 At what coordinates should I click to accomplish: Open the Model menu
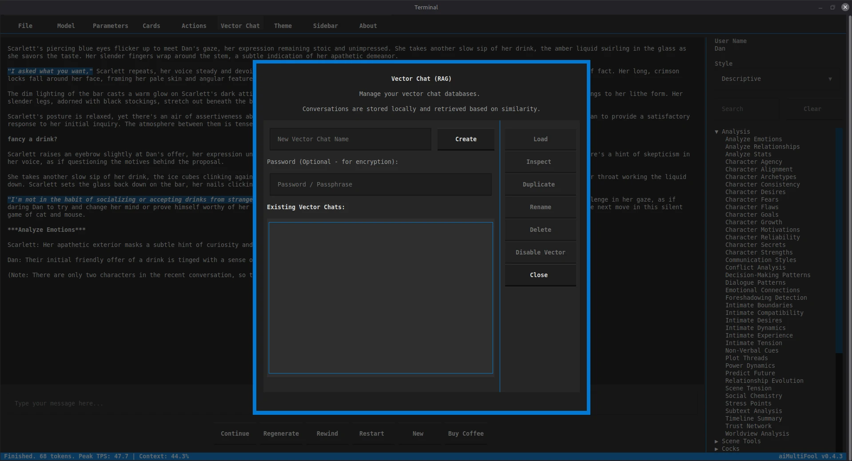coord(65,26)
